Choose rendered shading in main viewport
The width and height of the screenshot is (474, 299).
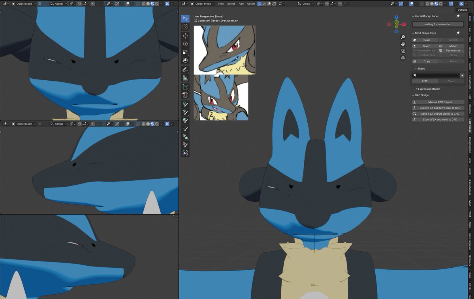tap(440, 4)
